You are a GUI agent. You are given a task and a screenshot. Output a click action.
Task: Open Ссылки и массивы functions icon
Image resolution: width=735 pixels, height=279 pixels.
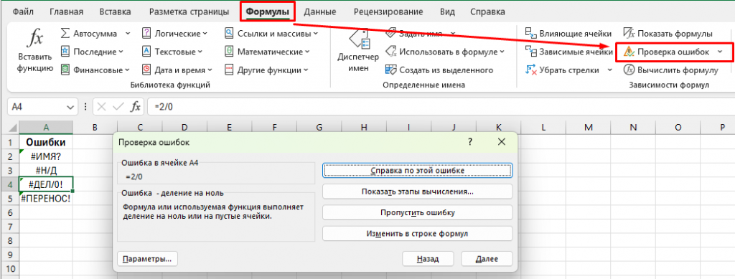tap(229, 34)
